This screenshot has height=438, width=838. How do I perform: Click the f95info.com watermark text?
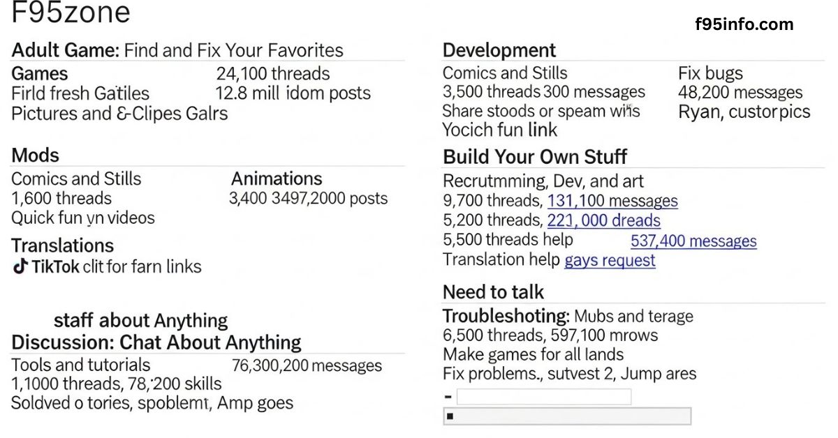click(744, 24)
